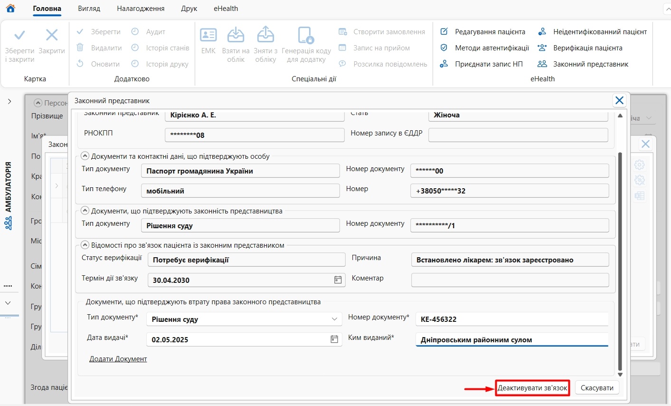The width and height of the screenshot is (671, 406).
Task: Open Редагування пацієнта
Action: coord(483,32)
